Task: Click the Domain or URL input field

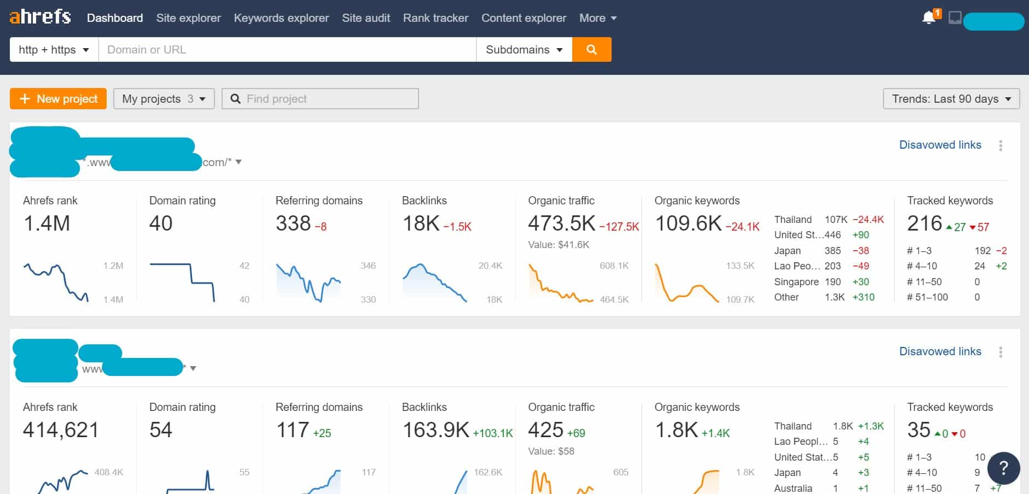Action: point(284,49)
